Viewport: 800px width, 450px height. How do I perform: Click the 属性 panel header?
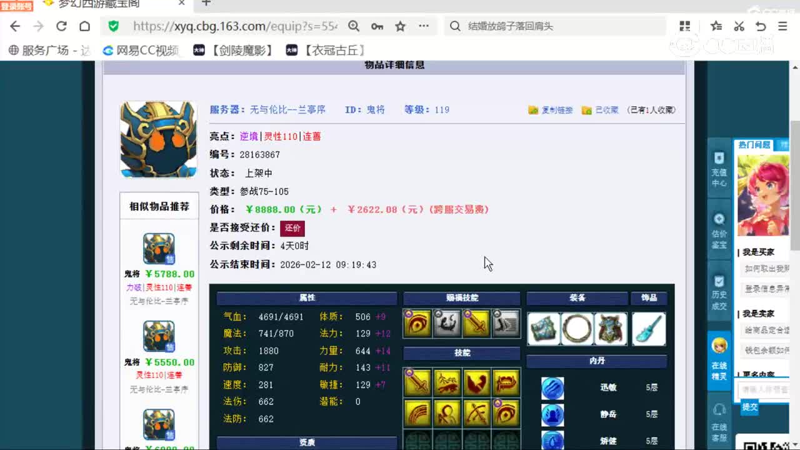(x=307, y=298)
